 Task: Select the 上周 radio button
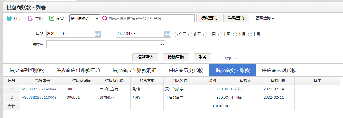coord(220,35)
